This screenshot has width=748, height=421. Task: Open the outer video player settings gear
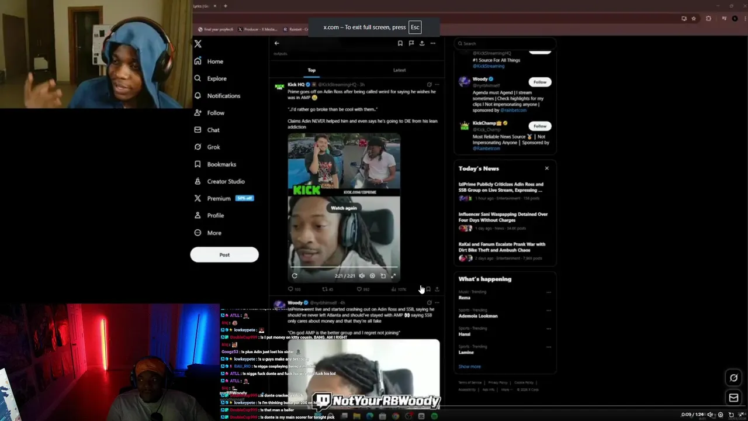point(721,415)
